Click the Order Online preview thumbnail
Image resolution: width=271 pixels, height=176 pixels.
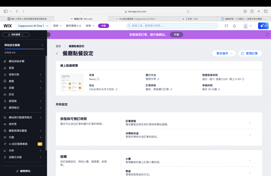click(72, 82)
